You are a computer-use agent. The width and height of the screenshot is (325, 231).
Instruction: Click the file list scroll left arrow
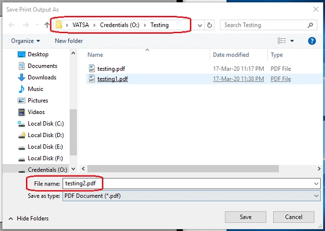tap(83, 169)
